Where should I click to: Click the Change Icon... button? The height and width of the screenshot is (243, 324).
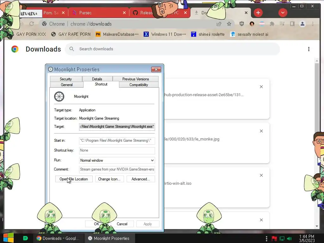pyautogui.click(x=109, y=179)
